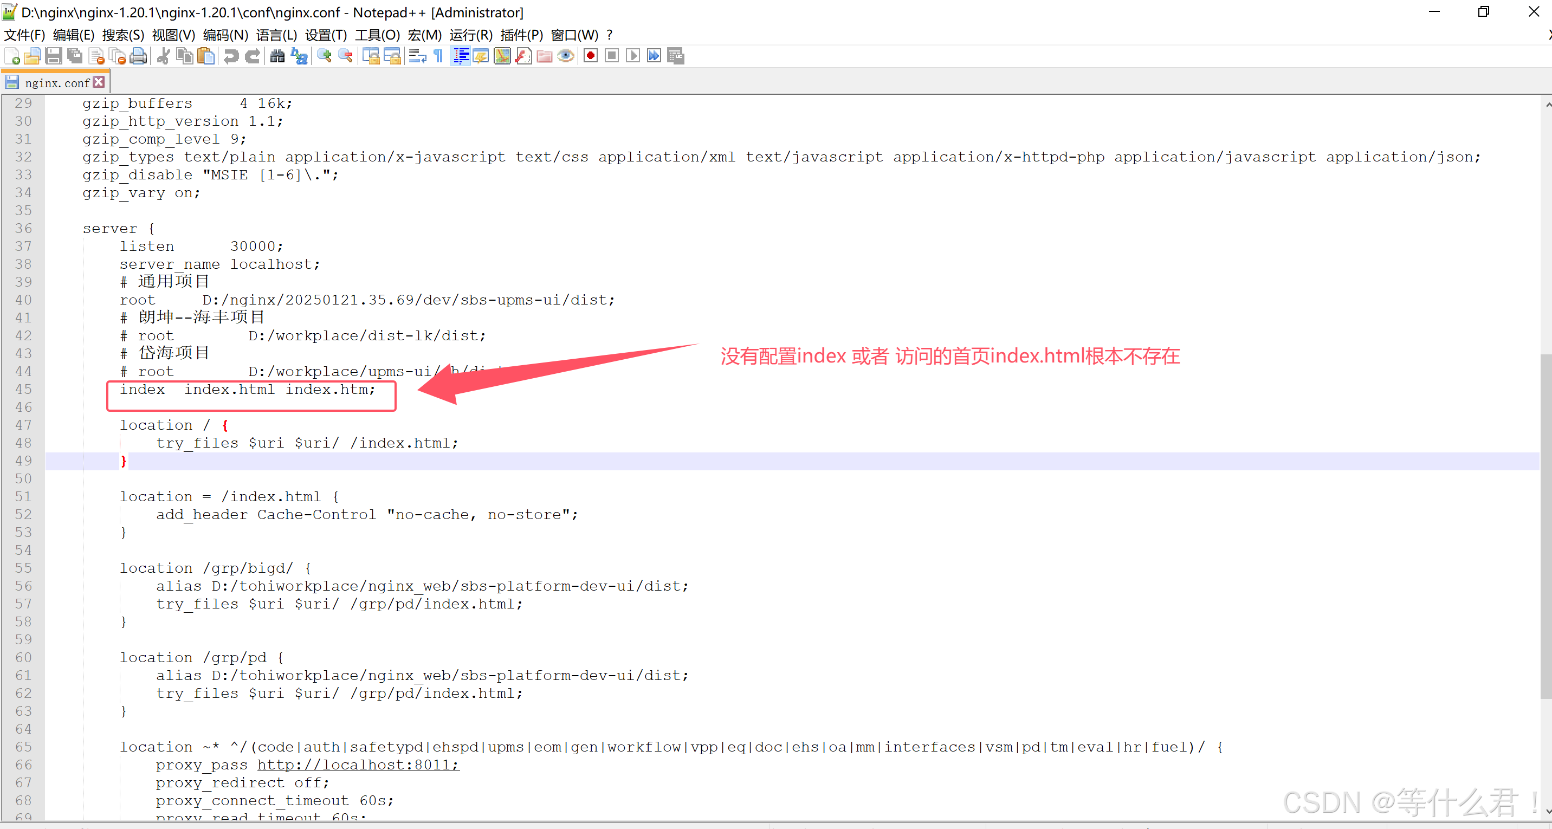The width and height of the screenshot is (1552, 829).
Task: Click the Print toolbar icon
Action: (139, 56)
